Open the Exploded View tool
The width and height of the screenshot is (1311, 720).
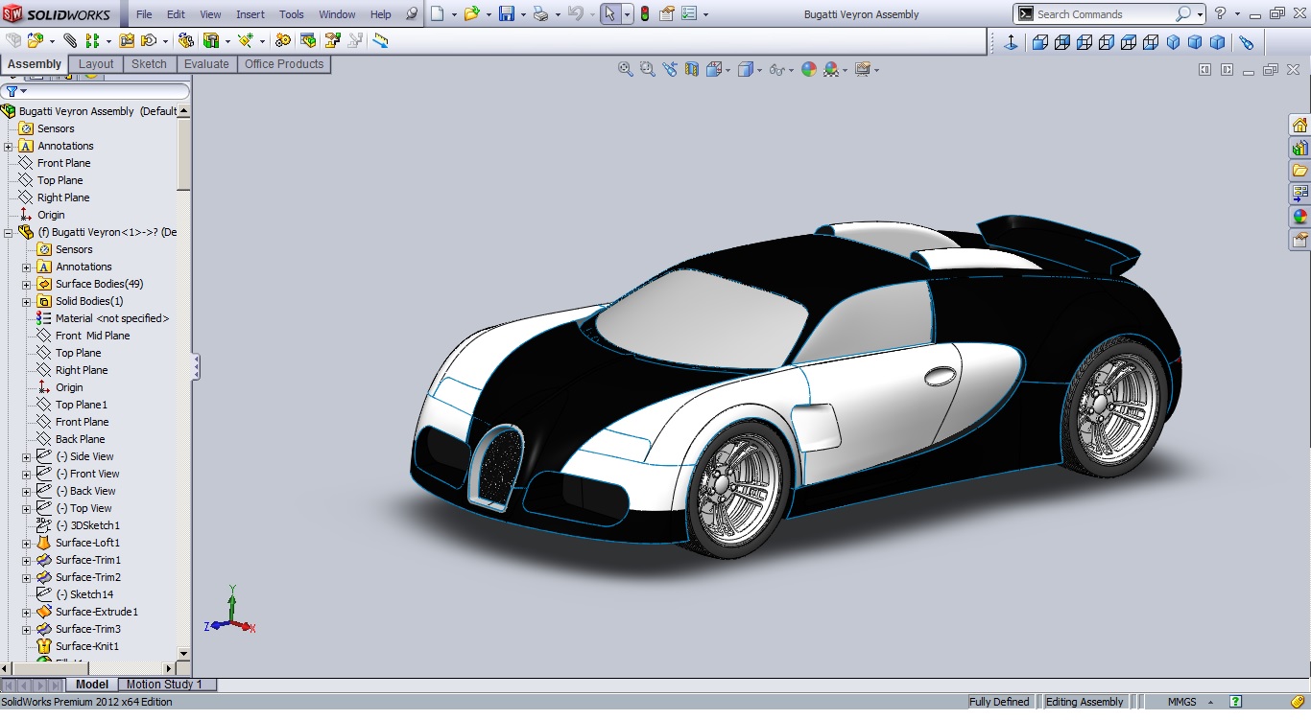click(333, 41)
